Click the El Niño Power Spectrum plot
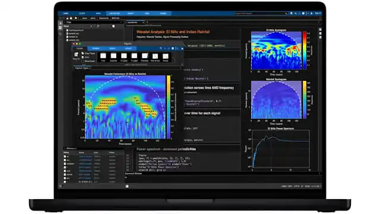 [281, 149]
